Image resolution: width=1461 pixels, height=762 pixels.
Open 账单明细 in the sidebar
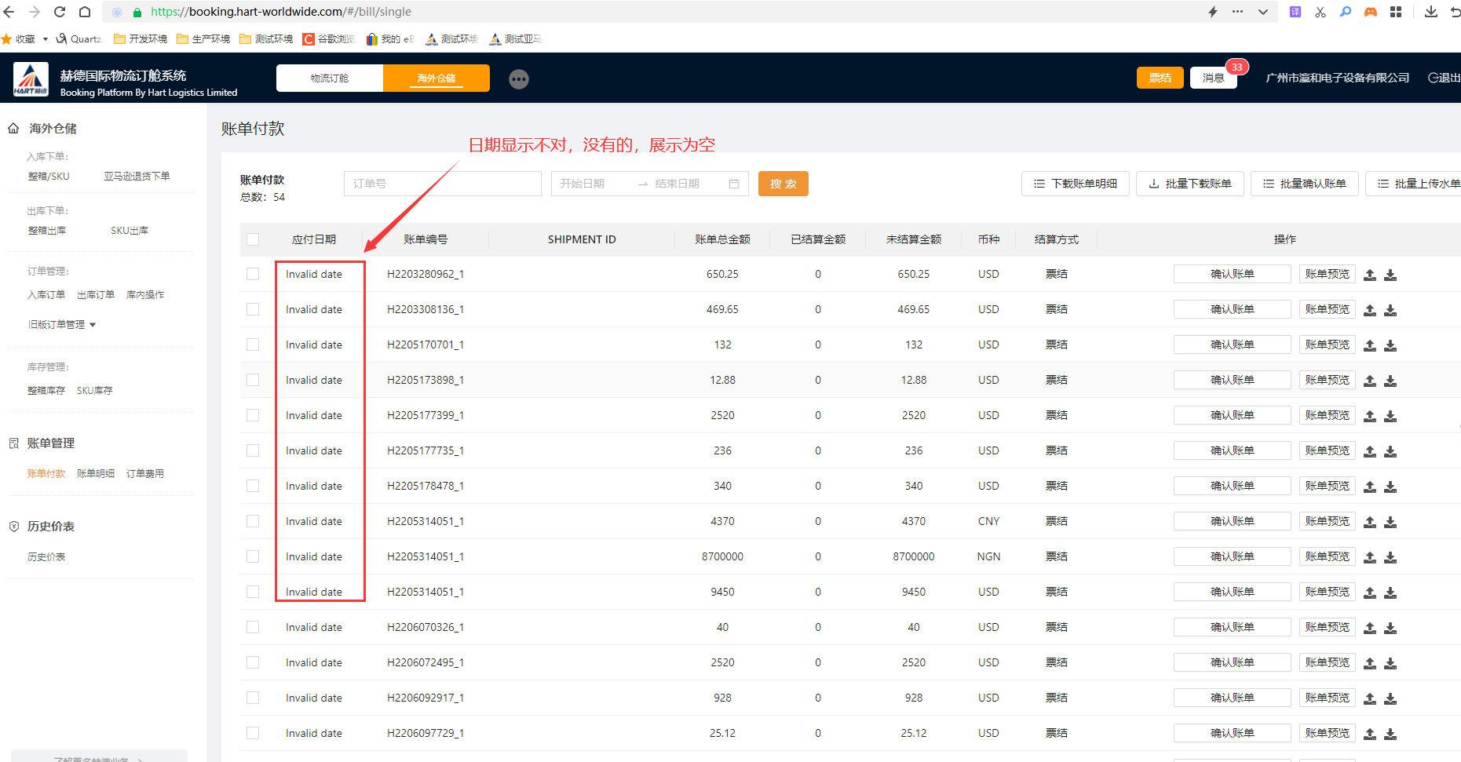(x=96, y=474)
